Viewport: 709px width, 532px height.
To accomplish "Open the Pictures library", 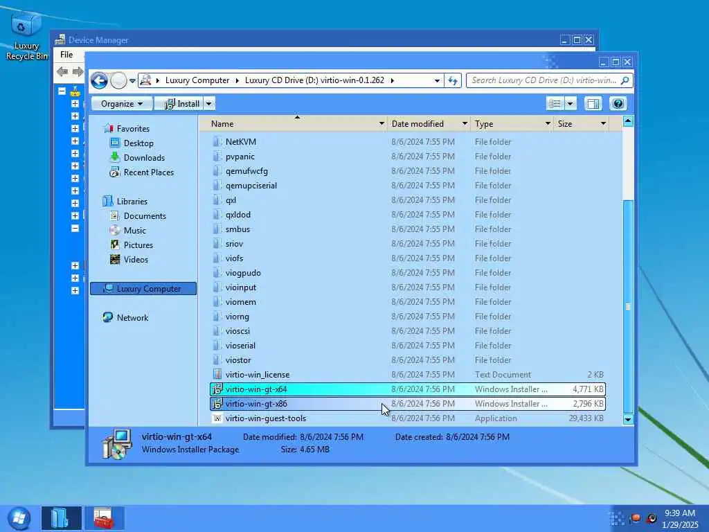I will click(138, 245).
